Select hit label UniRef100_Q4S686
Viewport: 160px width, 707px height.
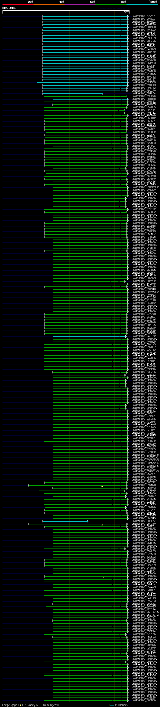point(143,168)
